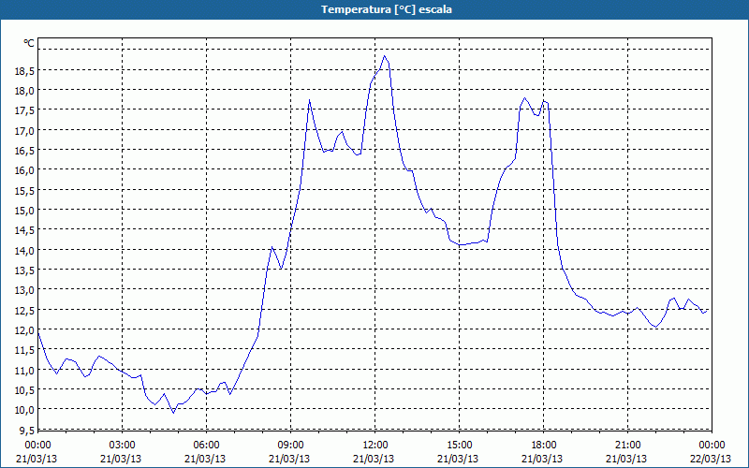
Task: Select the 21:00 time label
Action: click(627, 446)
